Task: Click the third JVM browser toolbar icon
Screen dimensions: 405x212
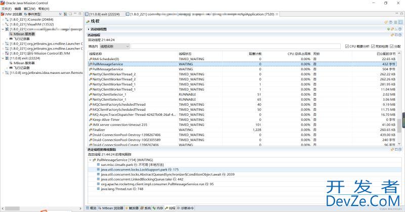Action: coord(70,14)
